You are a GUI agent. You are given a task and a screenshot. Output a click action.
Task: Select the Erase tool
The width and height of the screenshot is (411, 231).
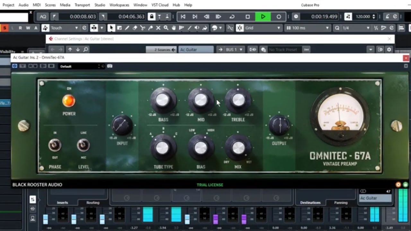pyautogui.click(x=135, y=28)
